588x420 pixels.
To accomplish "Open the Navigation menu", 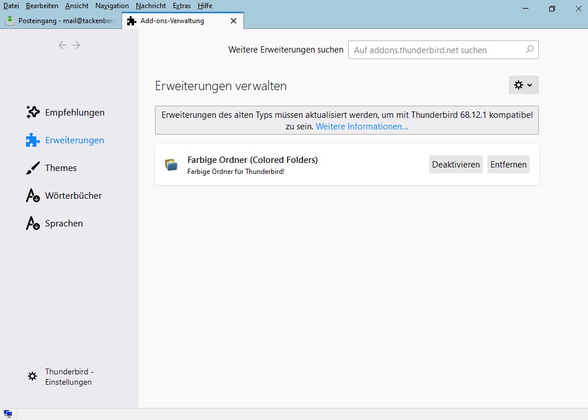I will coord(112,6).
